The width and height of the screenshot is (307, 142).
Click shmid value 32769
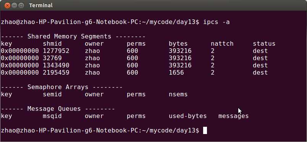[x=52, y=58]
